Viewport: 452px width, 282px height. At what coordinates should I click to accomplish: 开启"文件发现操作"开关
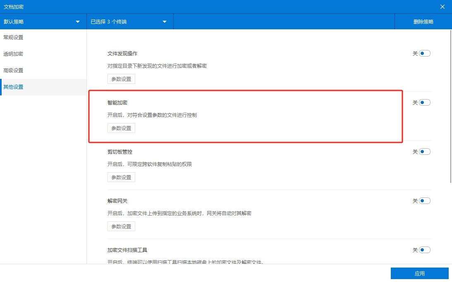pos(424,53)
